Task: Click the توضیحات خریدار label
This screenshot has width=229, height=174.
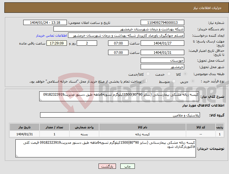Action: [211, 149]
